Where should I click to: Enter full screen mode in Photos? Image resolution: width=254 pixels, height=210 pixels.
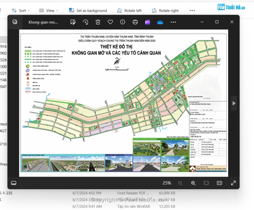click(x=233, y=183)
